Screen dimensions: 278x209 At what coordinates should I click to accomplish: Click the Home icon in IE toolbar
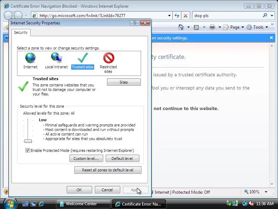181,27
